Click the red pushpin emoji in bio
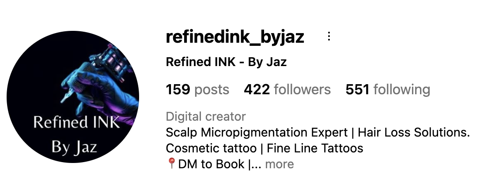Screen dimensions: 484x185 172,163
